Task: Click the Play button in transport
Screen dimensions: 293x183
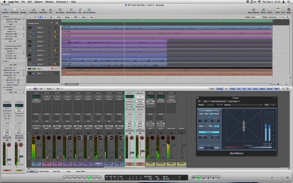Action: [x=89, y=178]
